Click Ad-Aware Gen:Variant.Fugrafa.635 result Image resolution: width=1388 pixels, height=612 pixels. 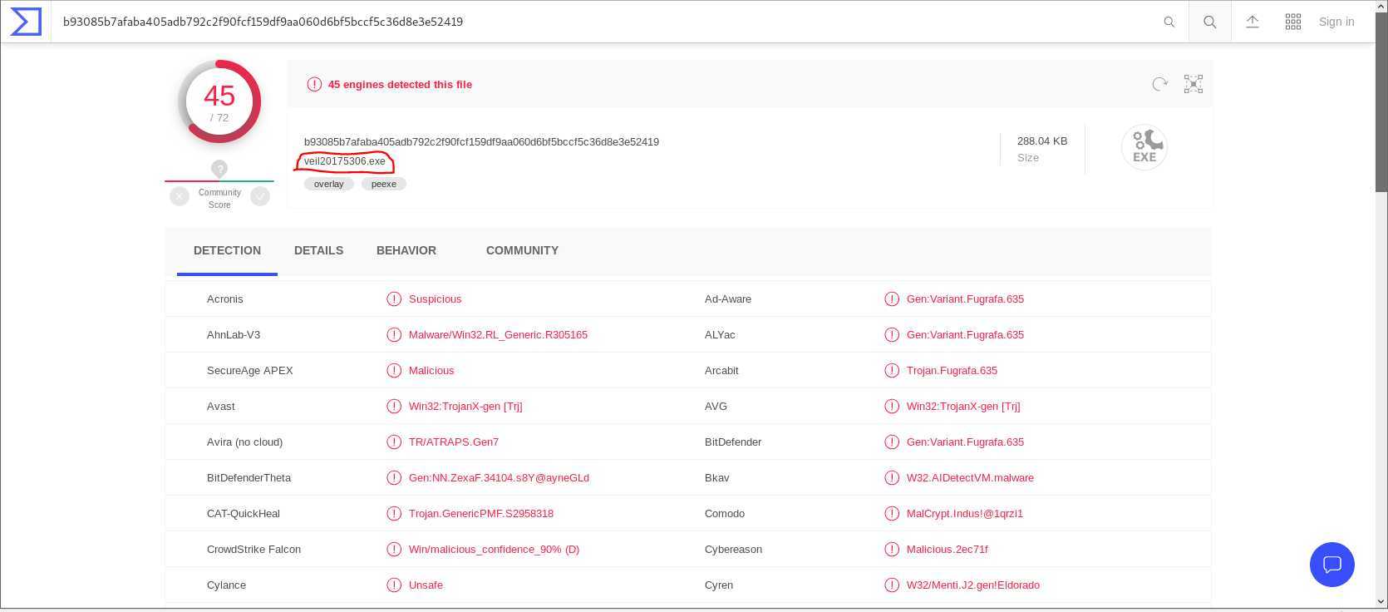(965, 299)
